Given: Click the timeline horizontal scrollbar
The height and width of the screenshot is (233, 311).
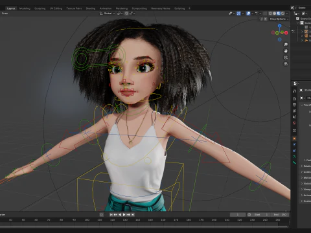Looking at the screenshot, I should 144,227.
